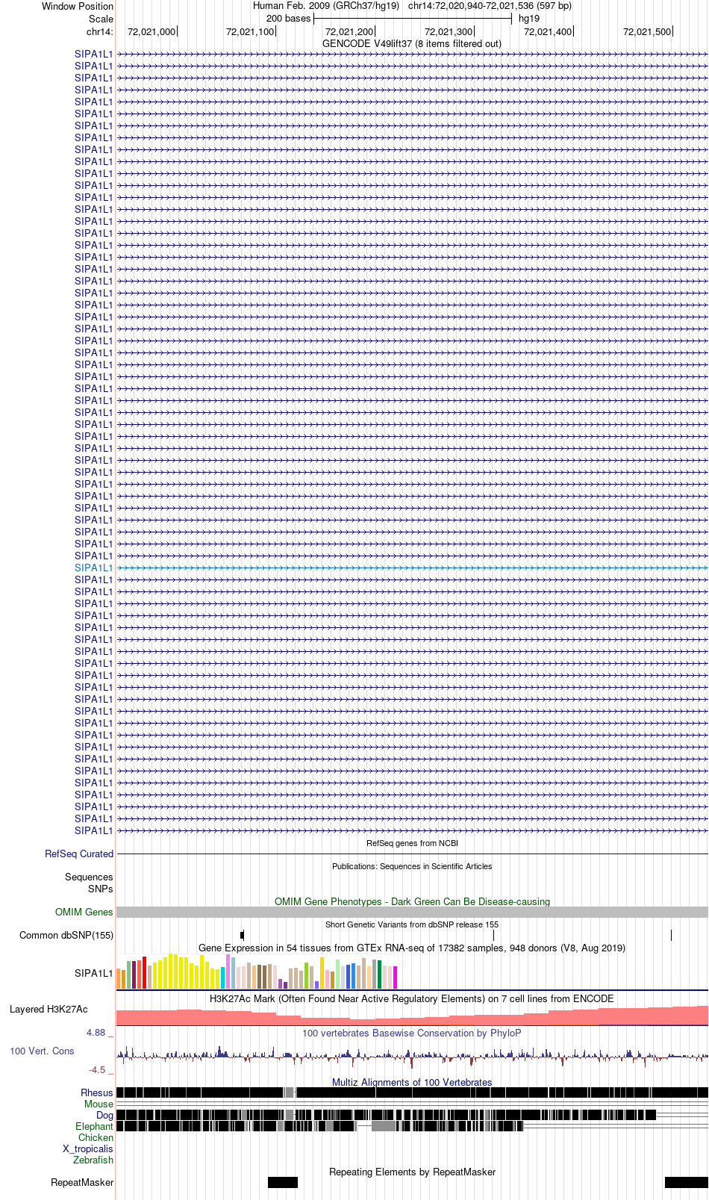Viewport: 709px width, 1200px height.
Task: Click the Mouse species label
Action: click(99, 1104)
